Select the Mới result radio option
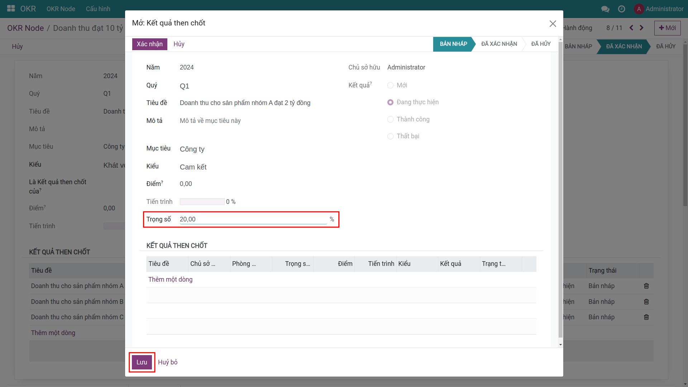The width and height of the screenshot is (688, 387). [391, 85]
